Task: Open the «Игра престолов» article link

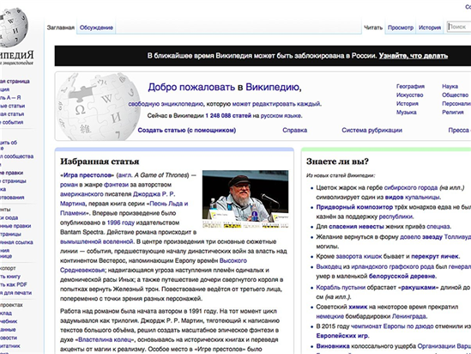Action: [x=88, y=175]
